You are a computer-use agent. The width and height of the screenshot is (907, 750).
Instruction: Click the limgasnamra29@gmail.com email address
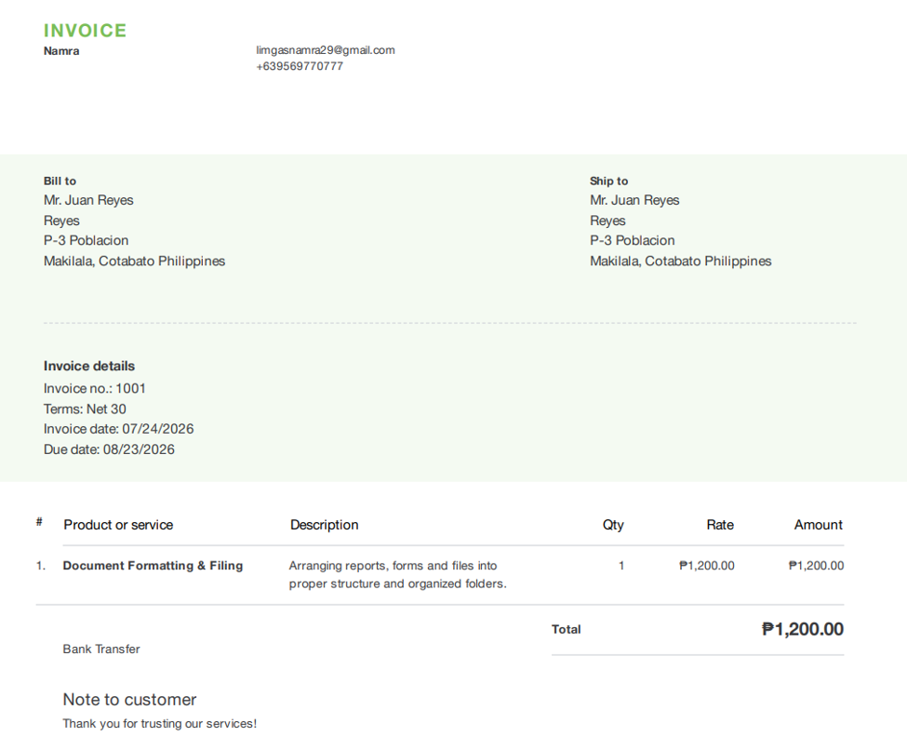click(x=326, y=50)
